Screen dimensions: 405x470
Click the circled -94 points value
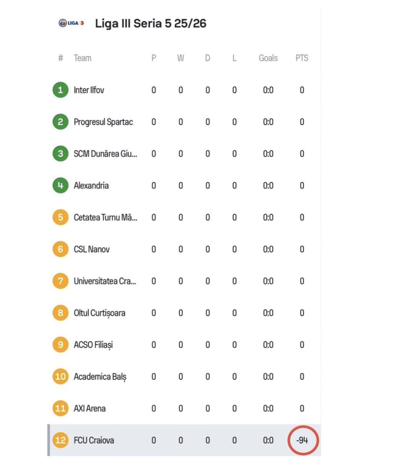click(303, 440)
